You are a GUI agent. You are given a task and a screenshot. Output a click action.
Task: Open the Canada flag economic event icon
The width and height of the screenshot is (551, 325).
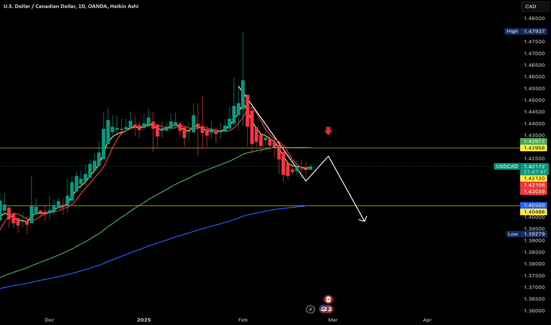coord(328,300)
